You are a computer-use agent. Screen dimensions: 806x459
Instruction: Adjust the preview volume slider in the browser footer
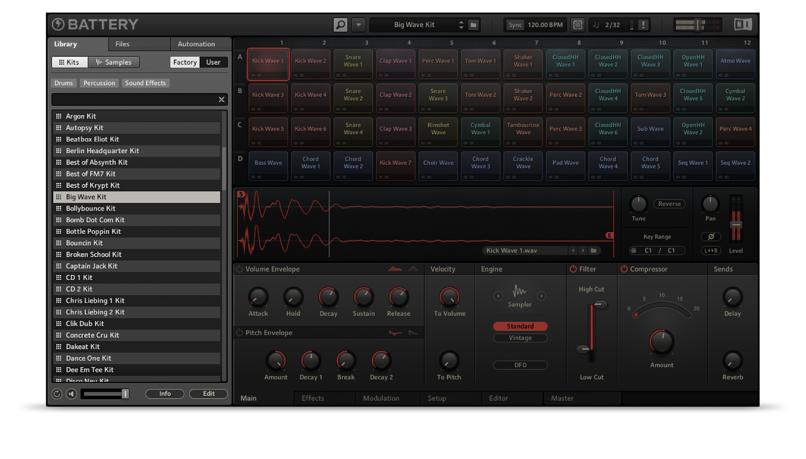click(x=105, y=394)
